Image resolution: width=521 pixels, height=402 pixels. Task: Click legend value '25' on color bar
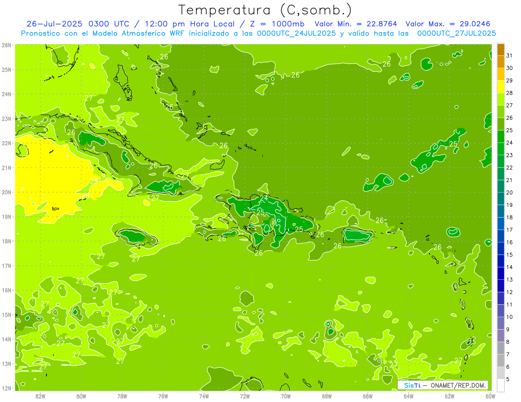pos(510,130)
